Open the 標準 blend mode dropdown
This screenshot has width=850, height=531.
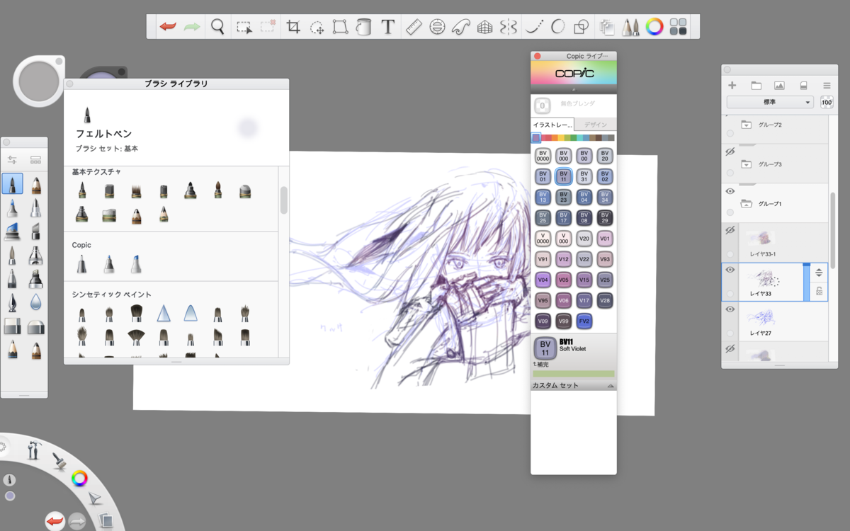click(770, 103)
